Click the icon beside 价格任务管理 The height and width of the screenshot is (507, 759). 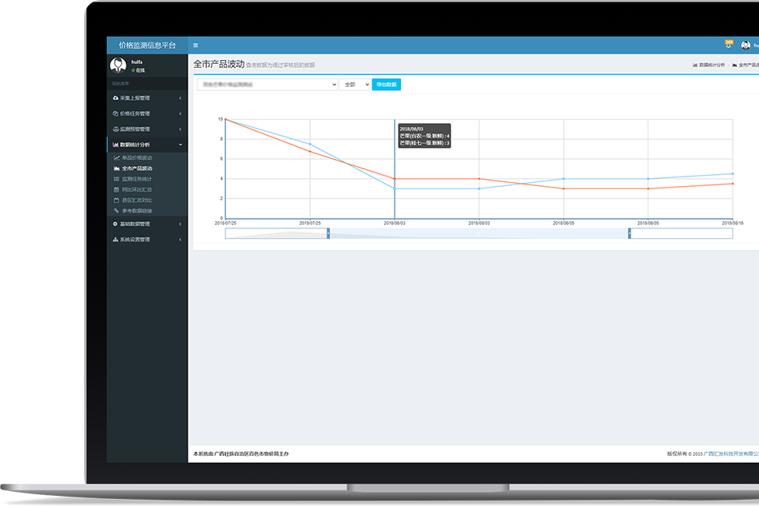pyautogui.click(x=115, y=113)
